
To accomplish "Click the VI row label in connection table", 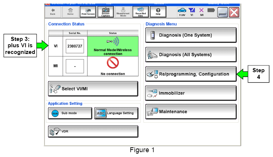I will 56,46.
